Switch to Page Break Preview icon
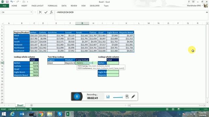 [179, 109]
